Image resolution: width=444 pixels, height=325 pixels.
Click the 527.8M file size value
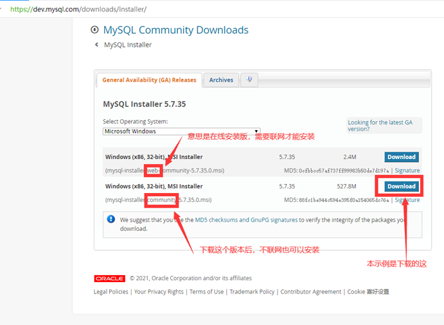tap(346, 187)
